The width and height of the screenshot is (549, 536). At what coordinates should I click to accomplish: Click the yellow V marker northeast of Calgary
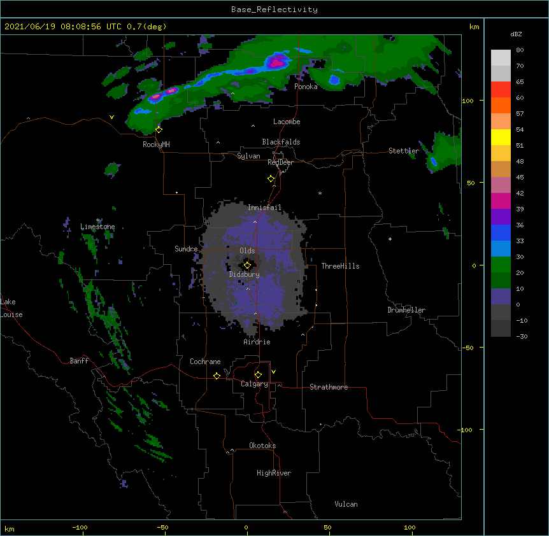pyautogui.click(x=273, y=372)
